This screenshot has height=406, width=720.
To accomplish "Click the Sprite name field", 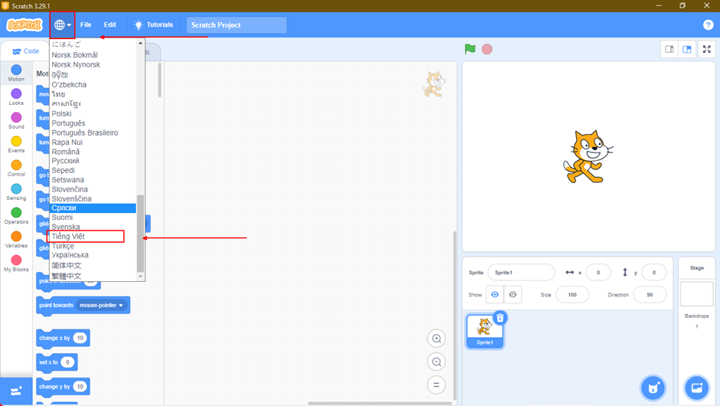I will (x=521, y=273).
